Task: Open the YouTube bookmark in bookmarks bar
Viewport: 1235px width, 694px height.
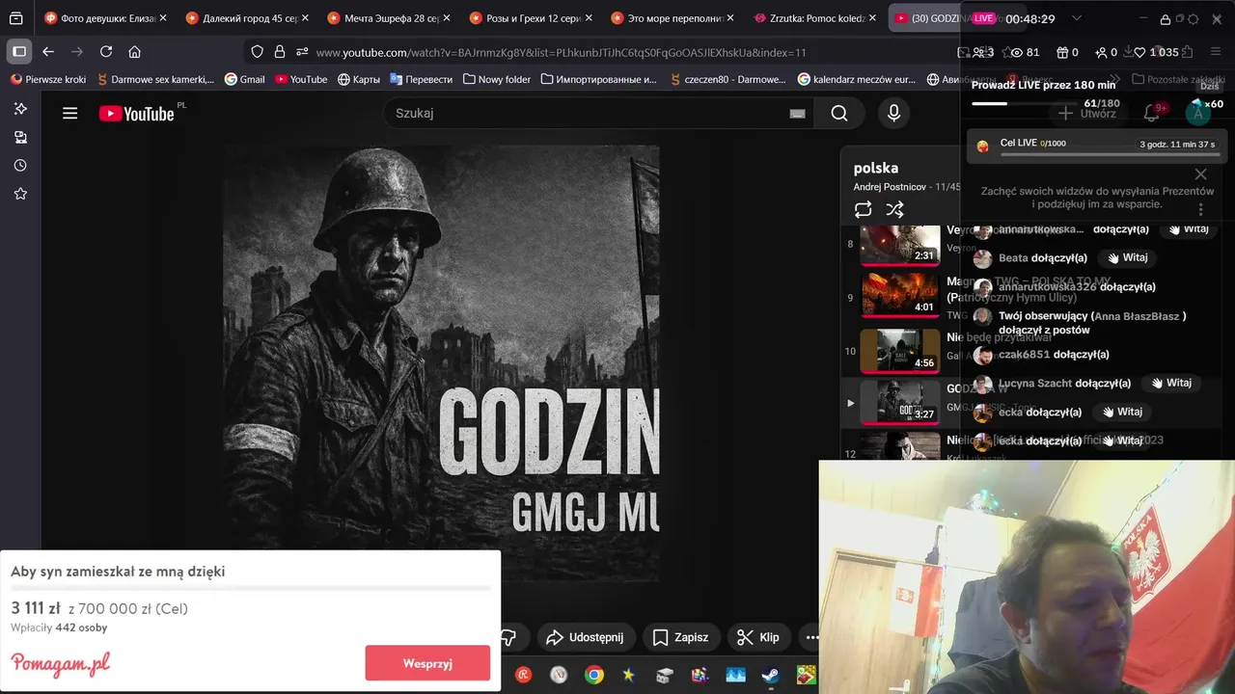Action: [301, 79]
